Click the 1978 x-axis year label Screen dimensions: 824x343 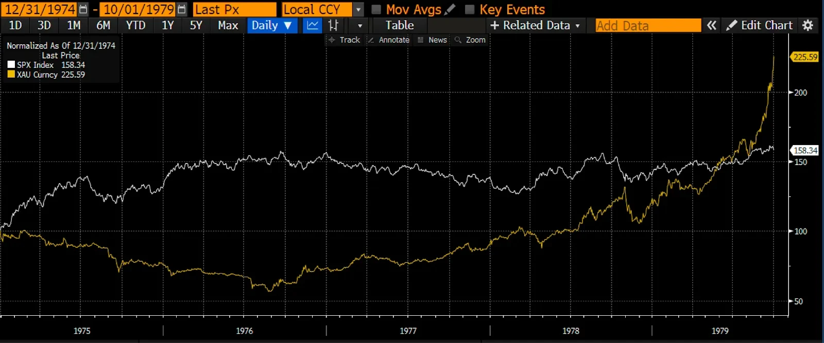click(x=571, y=331)
